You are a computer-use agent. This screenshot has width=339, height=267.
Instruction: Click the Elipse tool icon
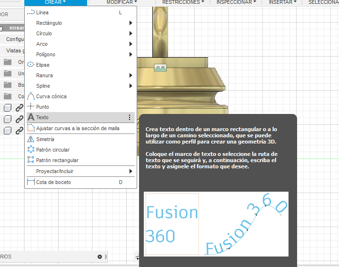30,64
